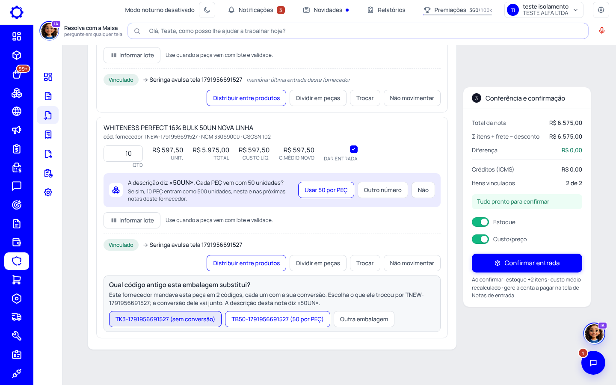
Task: Open Premiações 360/100k in the top bar
Action: tap(458, 10)
